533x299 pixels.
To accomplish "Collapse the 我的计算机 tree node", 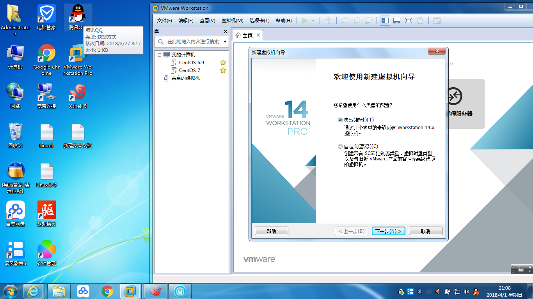I will click(159, 55).
